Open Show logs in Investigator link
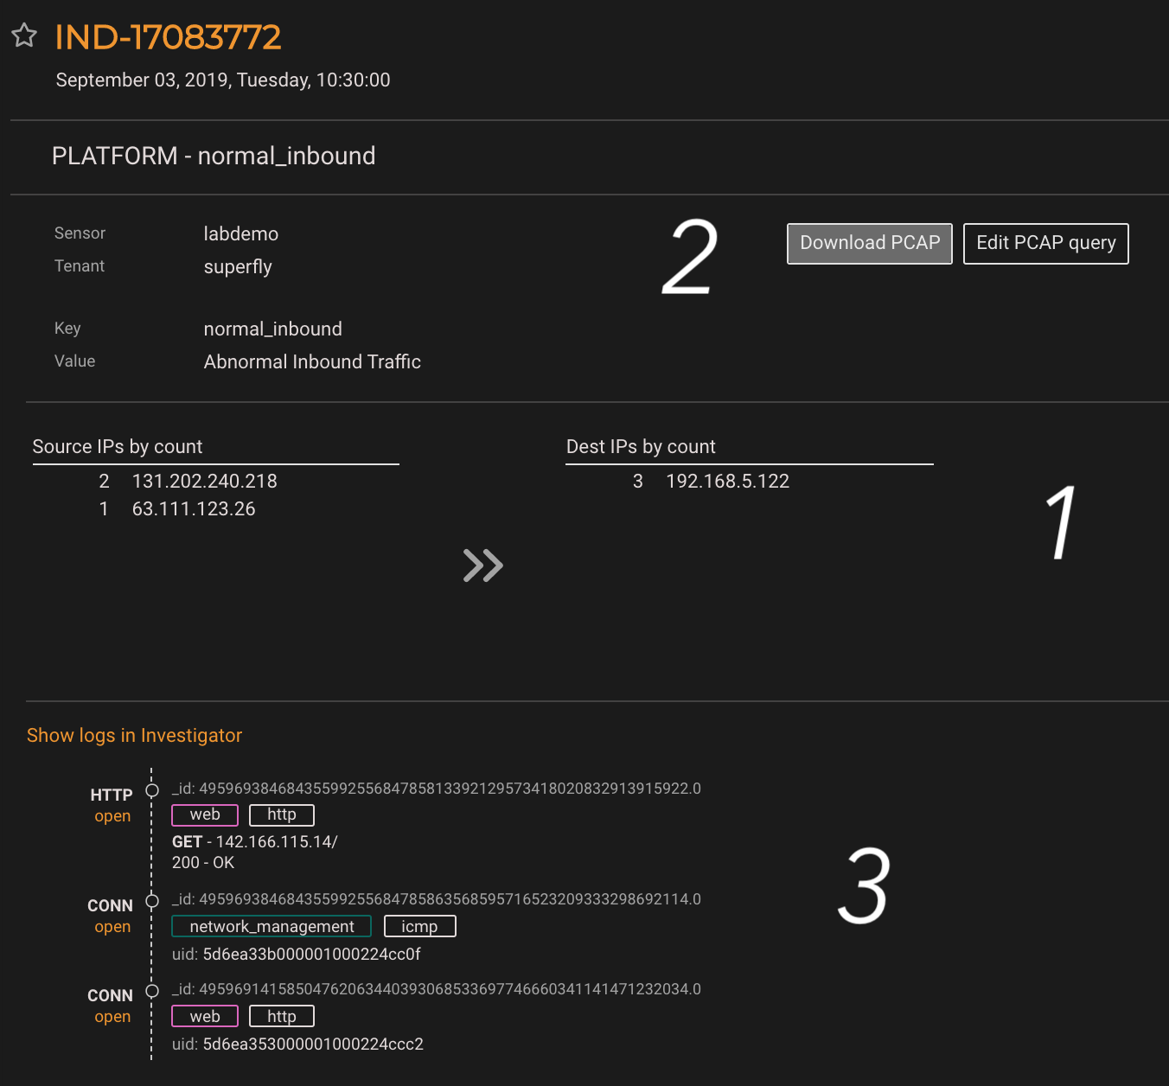Image resolution: width=1169 pixels, height=1086 pixels. pyautogui.click(x=134, y=735)
